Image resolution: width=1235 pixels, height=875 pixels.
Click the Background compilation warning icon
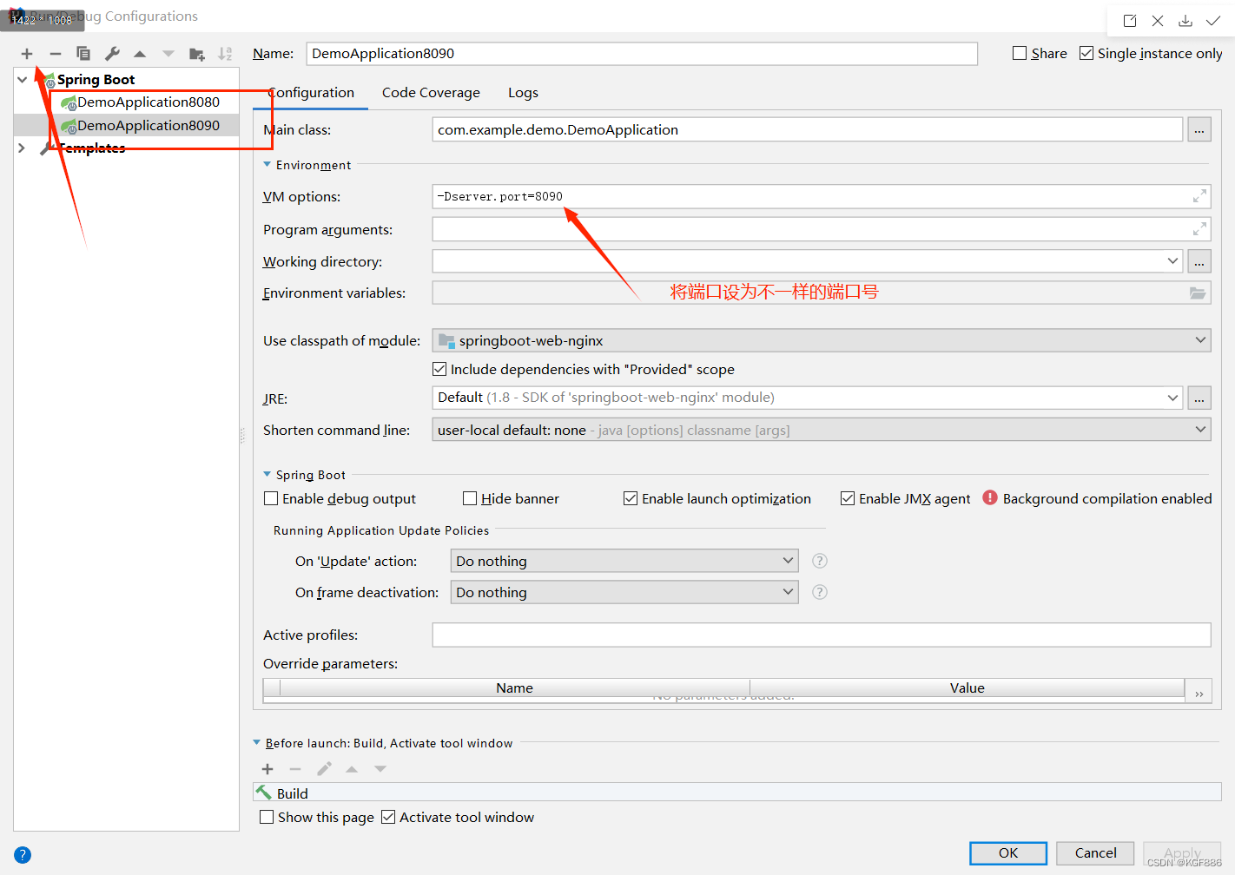990,497
